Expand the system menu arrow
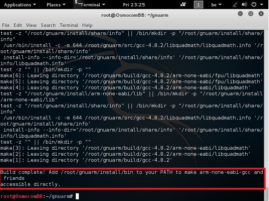The image size is (269, 201). pos(261,4)
